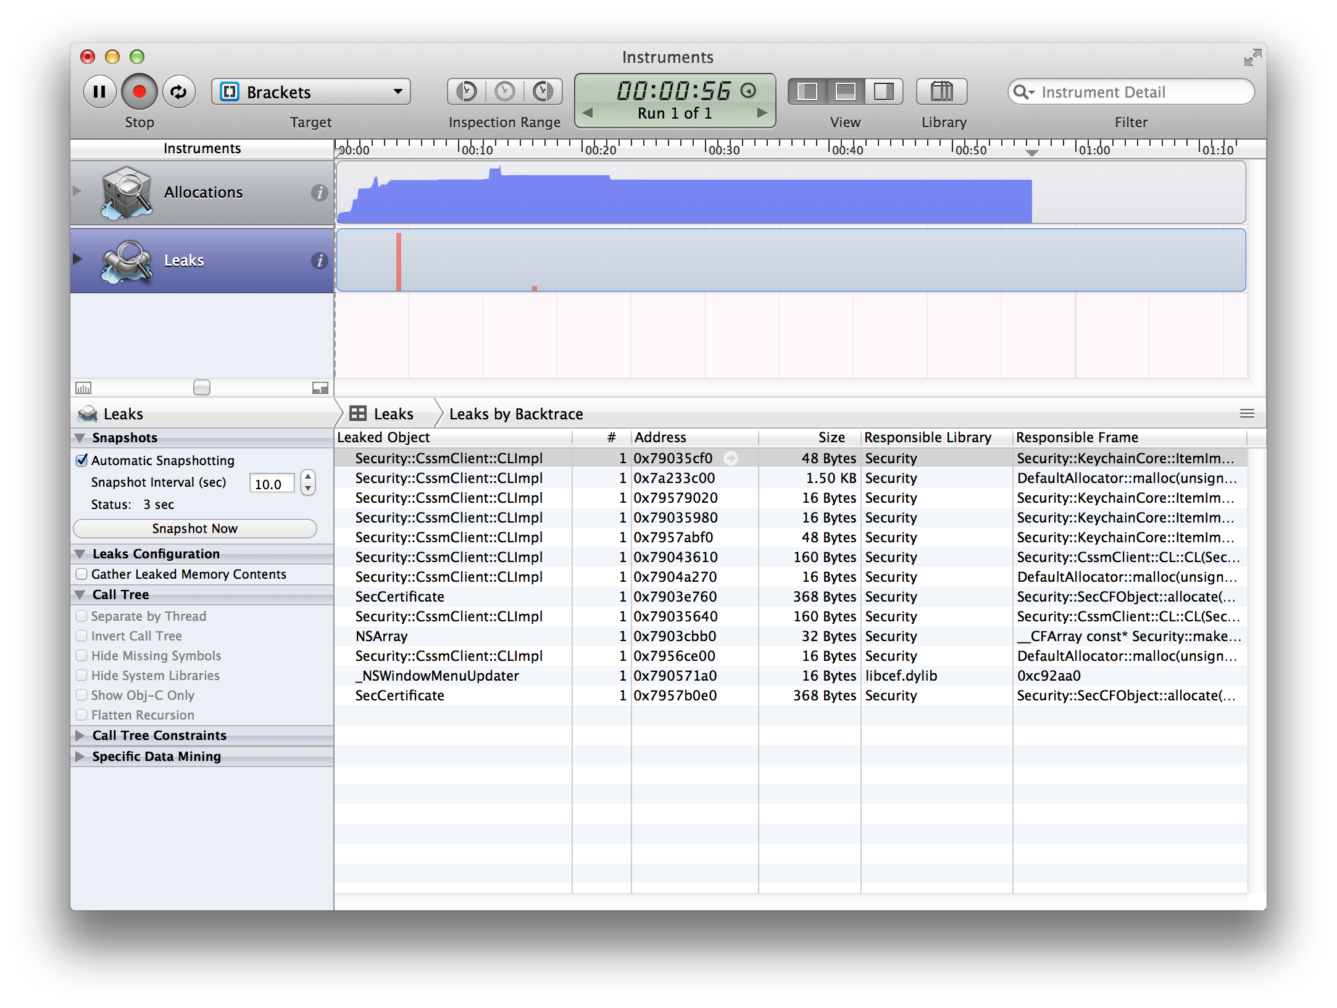
Task: Sort by the Responsible Frame column header
Action: [x=1130, y=437]
